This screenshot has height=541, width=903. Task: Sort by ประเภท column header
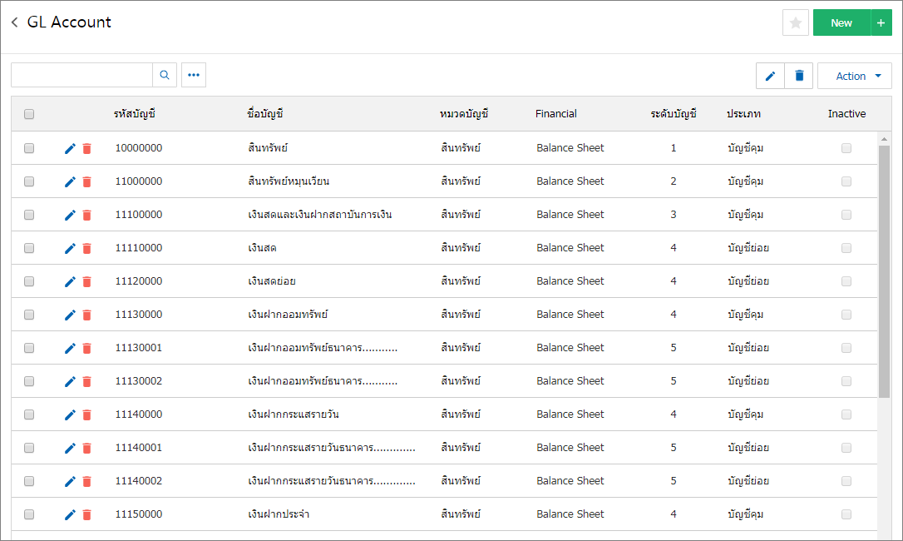[743, 114]
